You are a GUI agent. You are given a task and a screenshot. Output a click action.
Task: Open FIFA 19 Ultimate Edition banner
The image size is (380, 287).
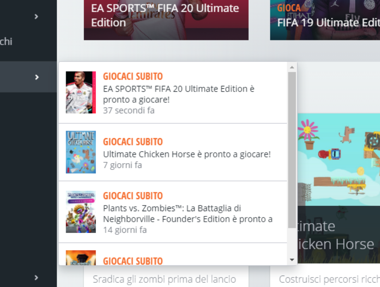(325, 20)
